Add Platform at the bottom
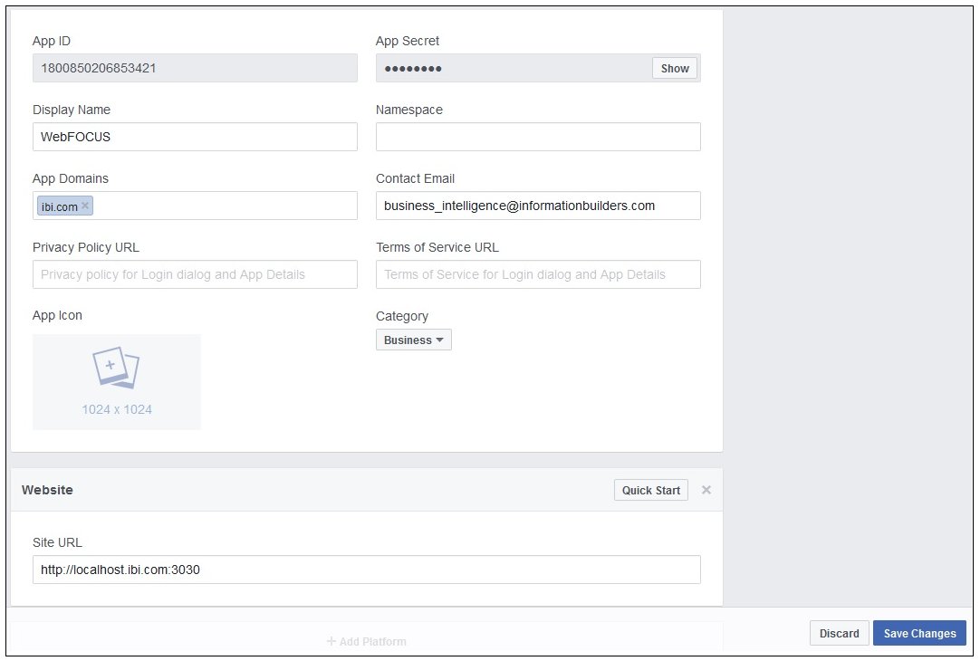 click(366, 642)
